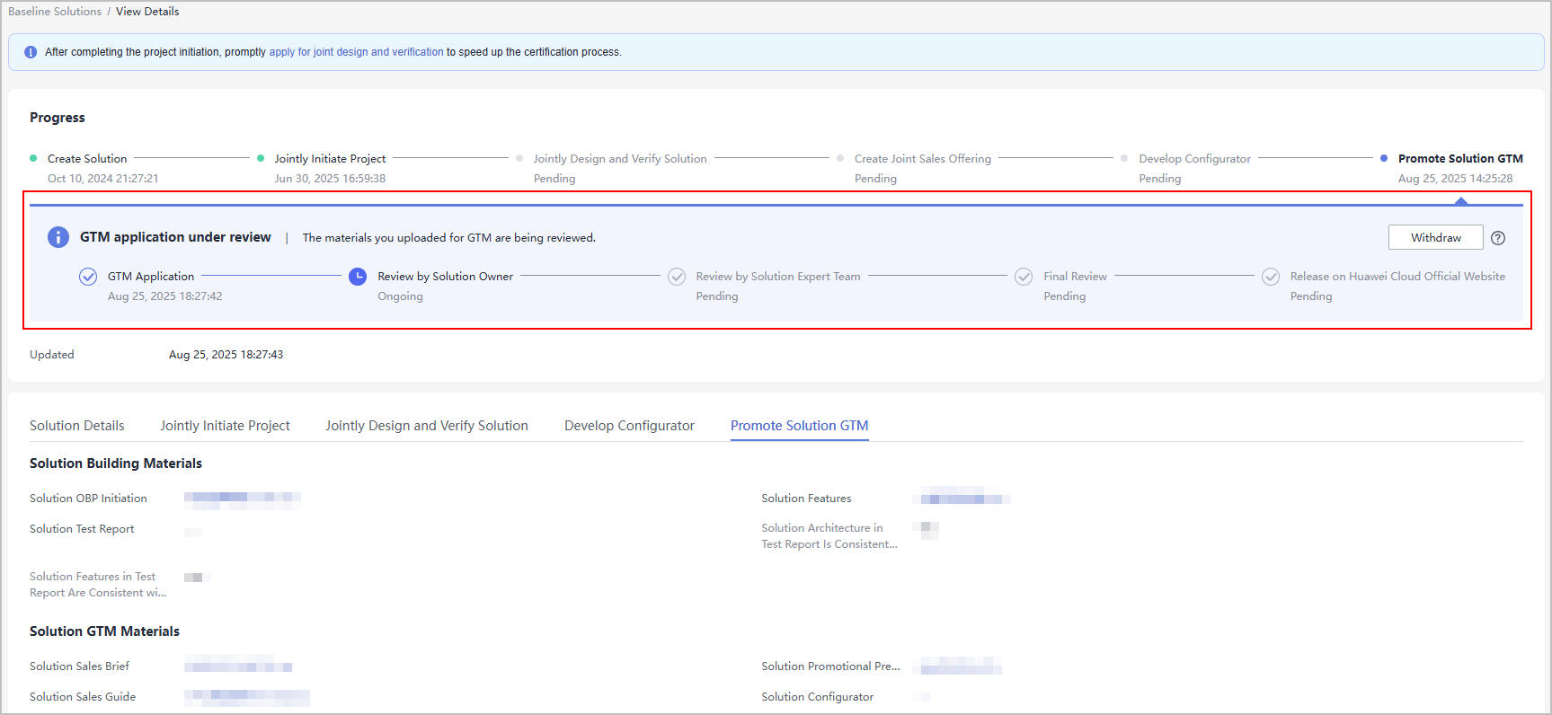Click the blue info icon in notification banner
The width and height of the screenshot is (1552, 715).
click(31, 52)
